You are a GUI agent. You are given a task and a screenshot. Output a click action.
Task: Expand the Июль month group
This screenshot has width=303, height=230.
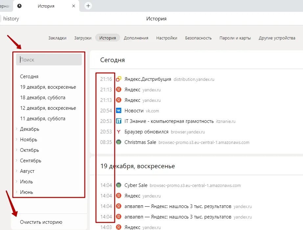[16, 181]
